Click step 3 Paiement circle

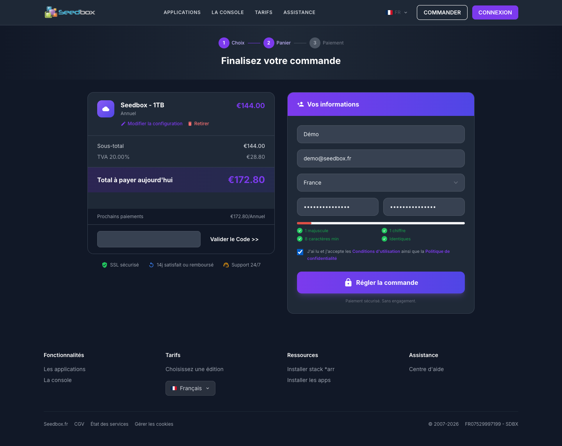(x=315, y=43)
